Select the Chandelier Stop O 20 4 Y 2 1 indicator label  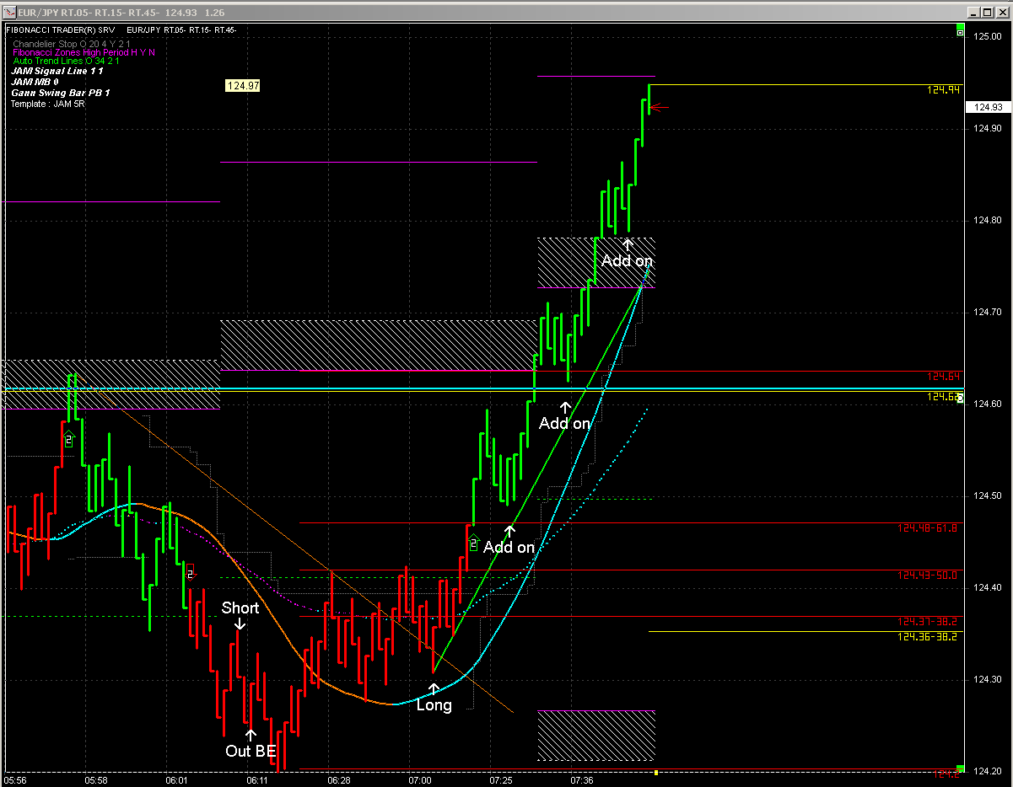pos(71,42)
